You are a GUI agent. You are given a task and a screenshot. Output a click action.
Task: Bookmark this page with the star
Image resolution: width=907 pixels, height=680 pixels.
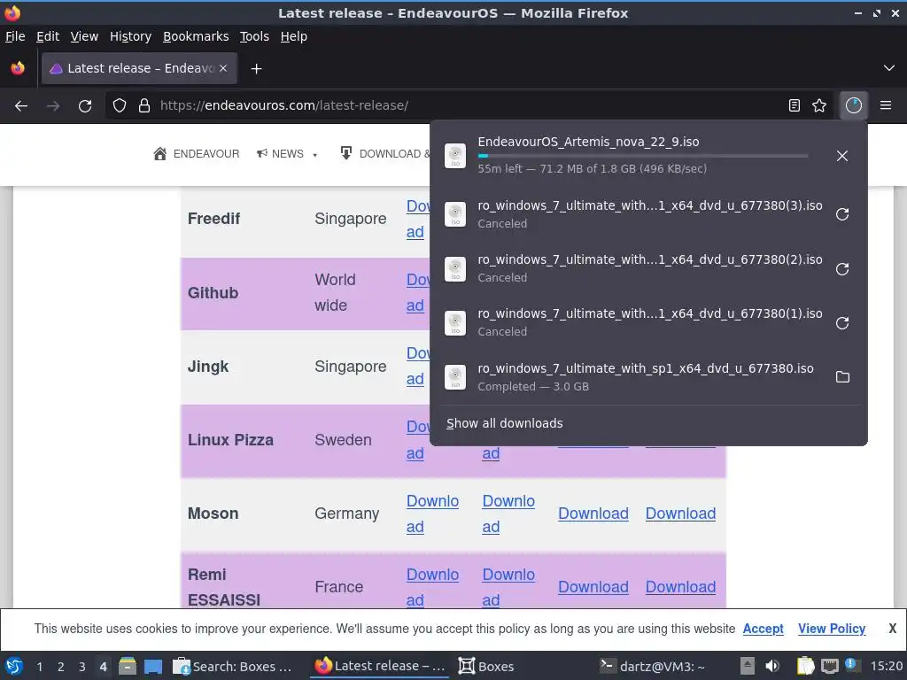click(x=819, y=106)
